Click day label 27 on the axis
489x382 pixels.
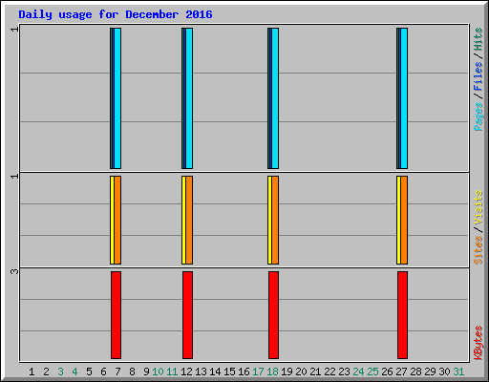pyautogui.click(x=401, y=371)
